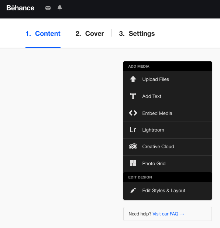Select the Embed Media label
Viewport: 220px width, 228px height.
coord(157,113)
